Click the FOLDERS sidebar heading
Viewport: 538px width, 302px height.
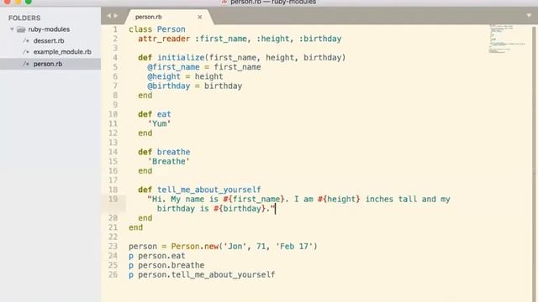click(24, 18)
